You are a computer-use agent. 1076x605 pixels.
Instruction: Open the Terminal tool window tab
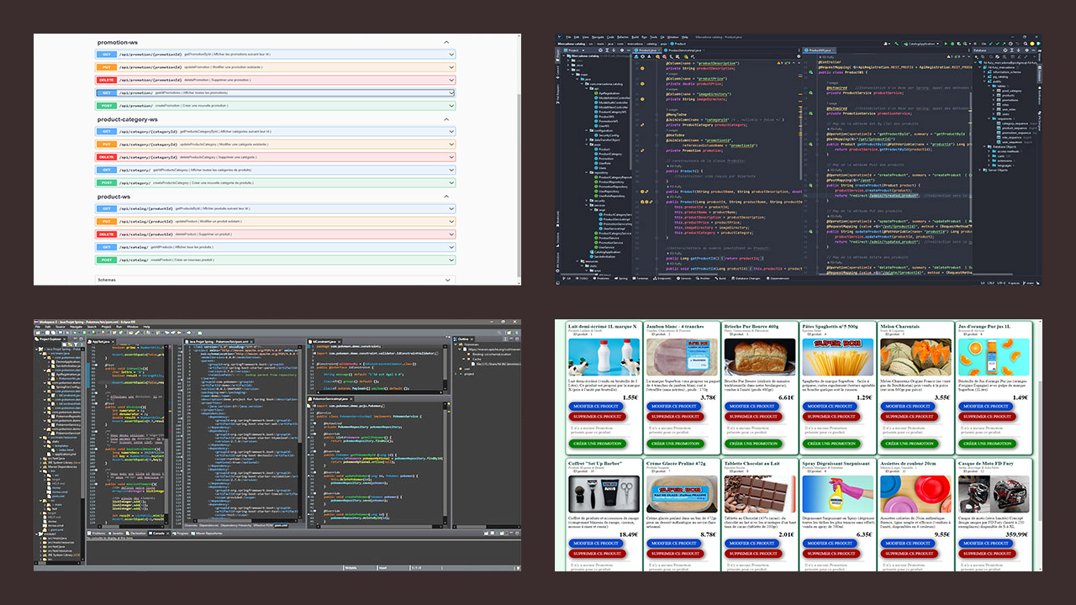[643, 277]
